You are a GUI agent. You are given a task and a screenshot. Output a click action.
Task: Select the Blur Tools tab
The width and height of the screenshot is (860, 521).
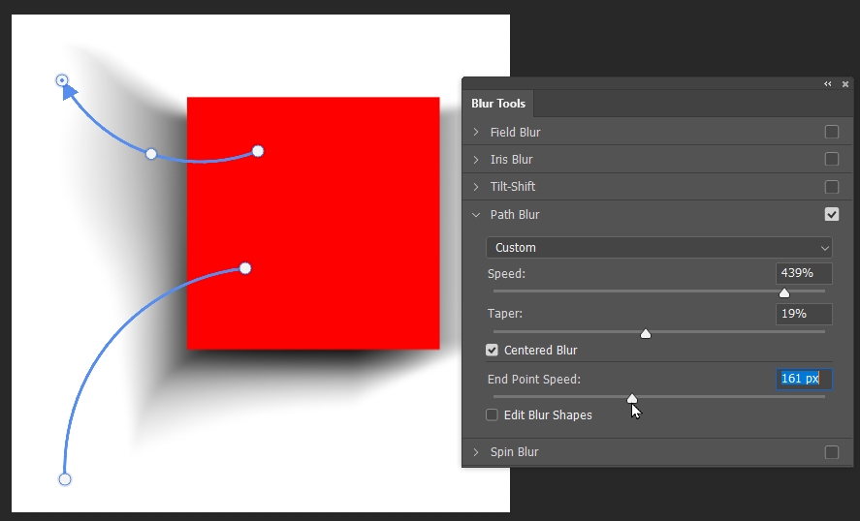[x=498, y=104]
